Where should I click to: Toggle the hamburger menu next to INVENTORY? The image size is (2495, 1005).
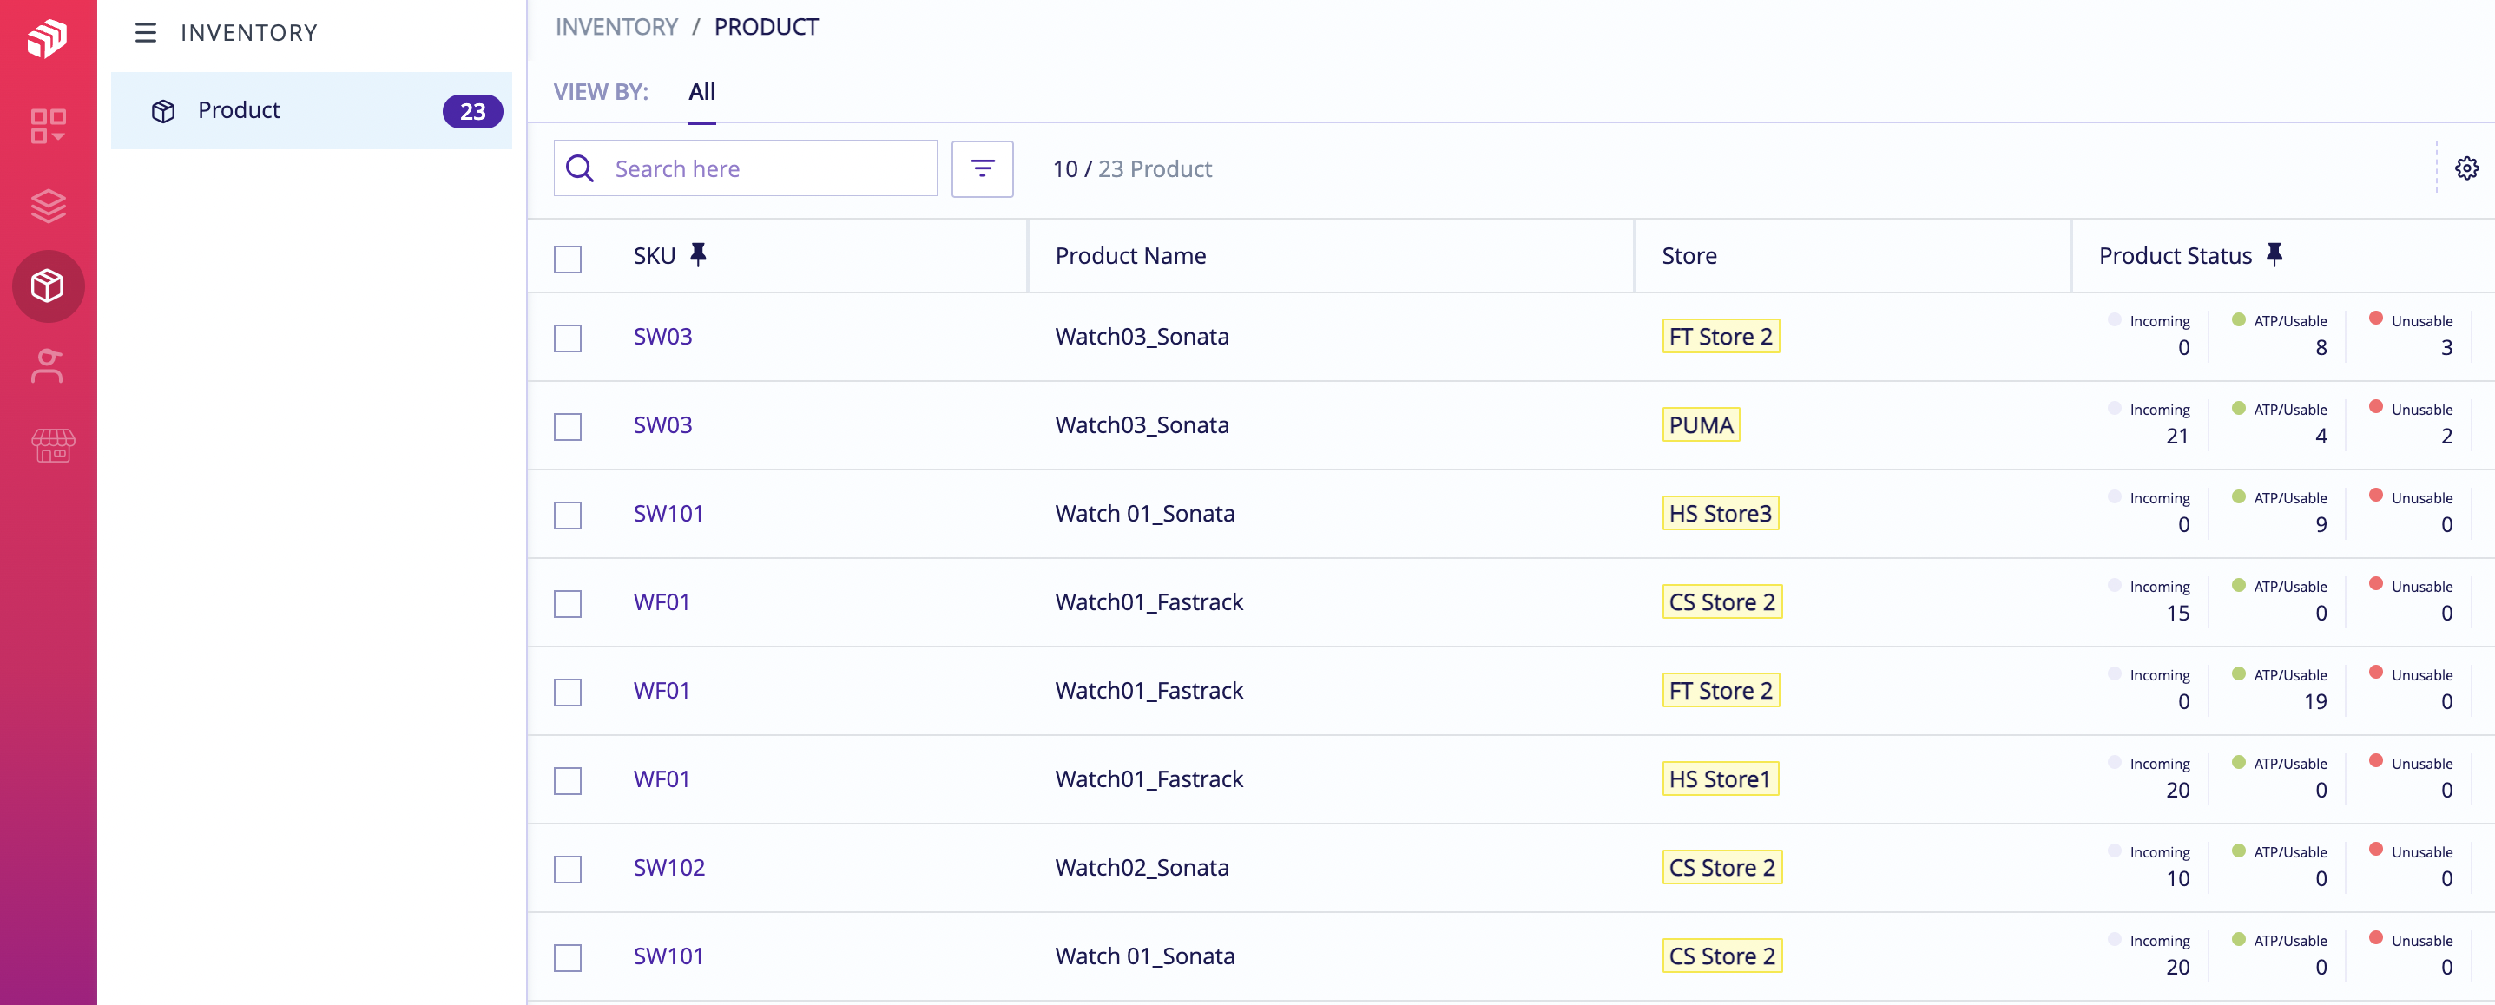pyautogui.click(x=145, y=33)
